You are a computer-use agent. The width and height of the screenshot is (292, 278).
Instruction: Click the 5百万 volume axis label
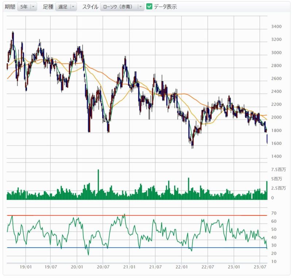(277, 179)
